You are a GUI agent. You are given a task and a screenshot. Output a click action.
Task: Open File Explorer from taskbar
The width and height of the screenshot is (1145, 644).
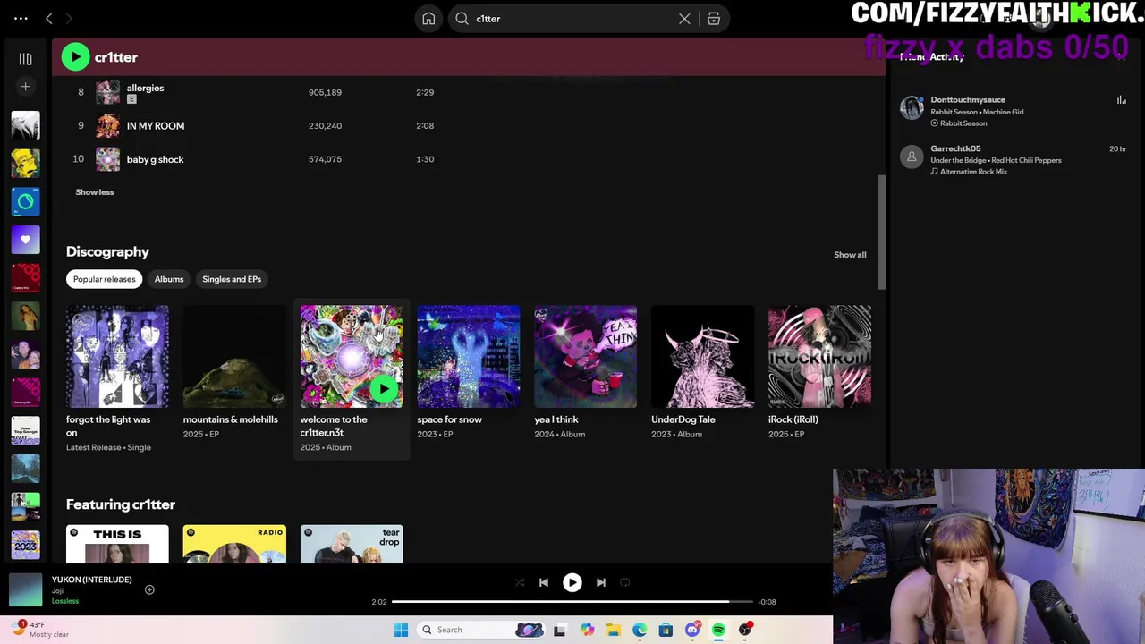pyautogui.click(x=613, y=630)
